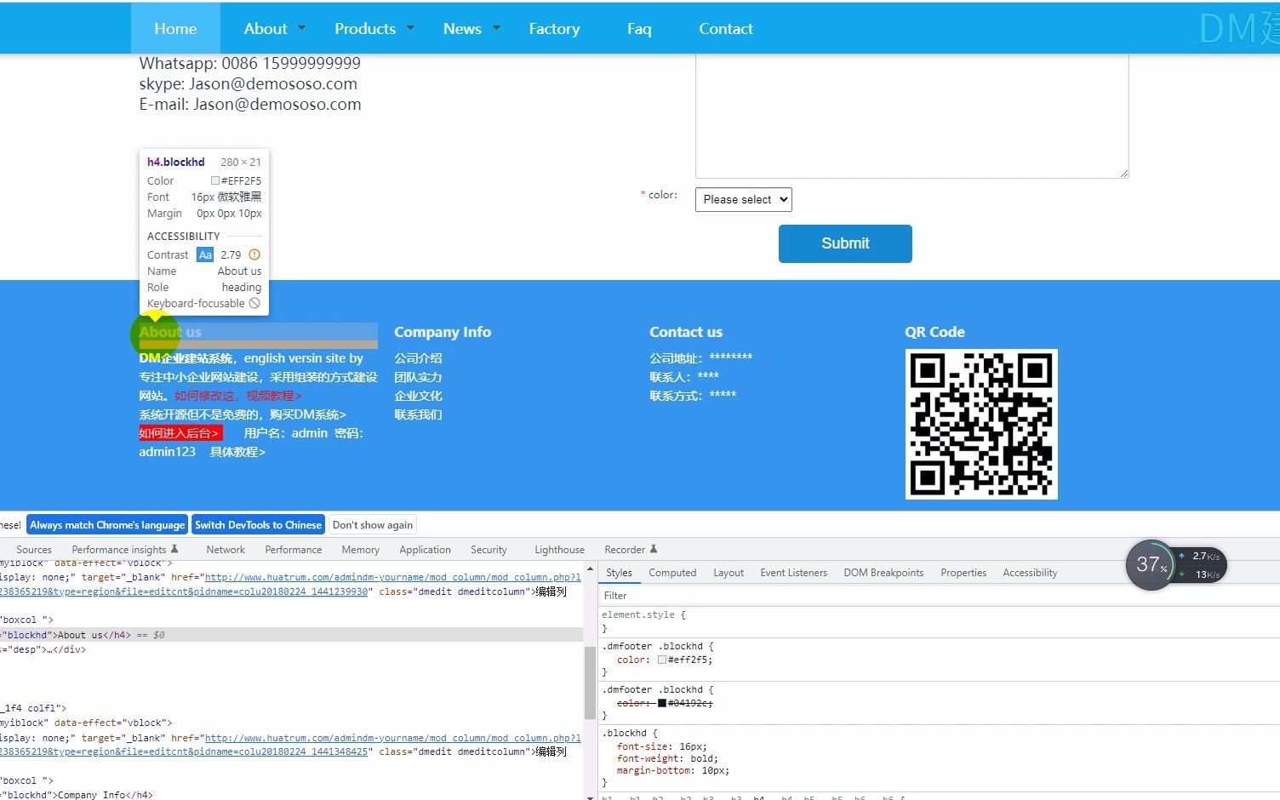
Task: Click the 37% network speed monitor widget
Action: [x=1176, y=564]
